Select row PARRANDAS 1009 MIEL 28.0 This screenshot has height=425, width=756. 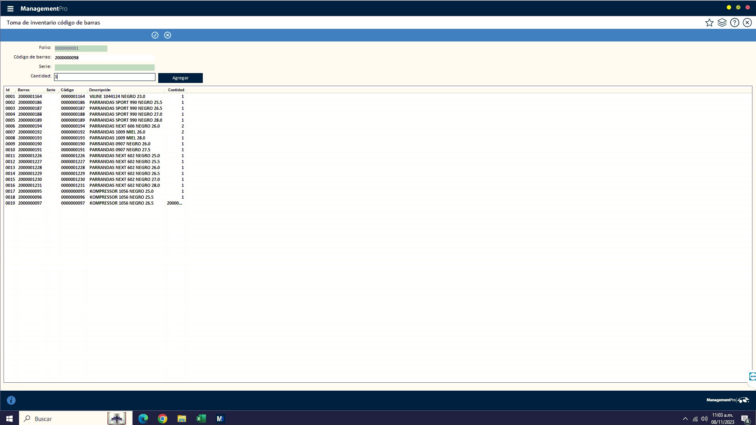tap(95, 138)
